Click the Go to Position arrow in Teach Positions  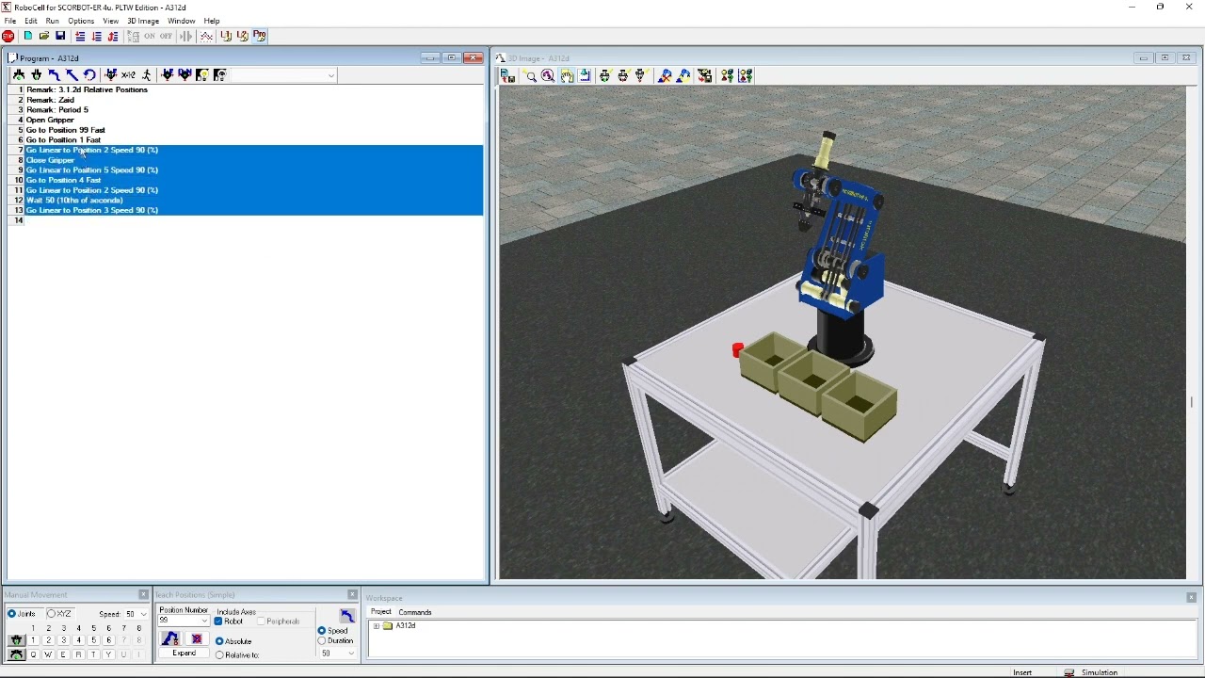pyautogui.click(x=347, y=616)
